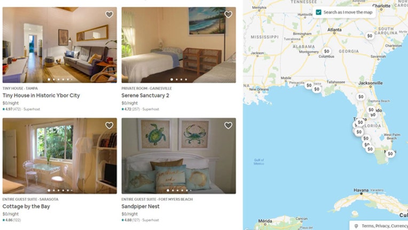The image size is (408, 230).
Task: Open Serene Sanctuary 2 bedroom photo
Action: (x=178, y=45)
